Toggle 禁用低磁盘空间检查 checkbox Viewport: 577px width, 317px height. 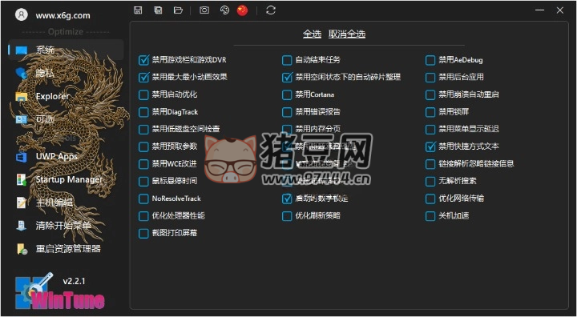143,130
